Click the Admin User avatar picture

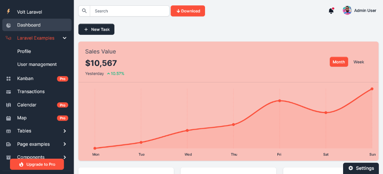tap(347, 10)
